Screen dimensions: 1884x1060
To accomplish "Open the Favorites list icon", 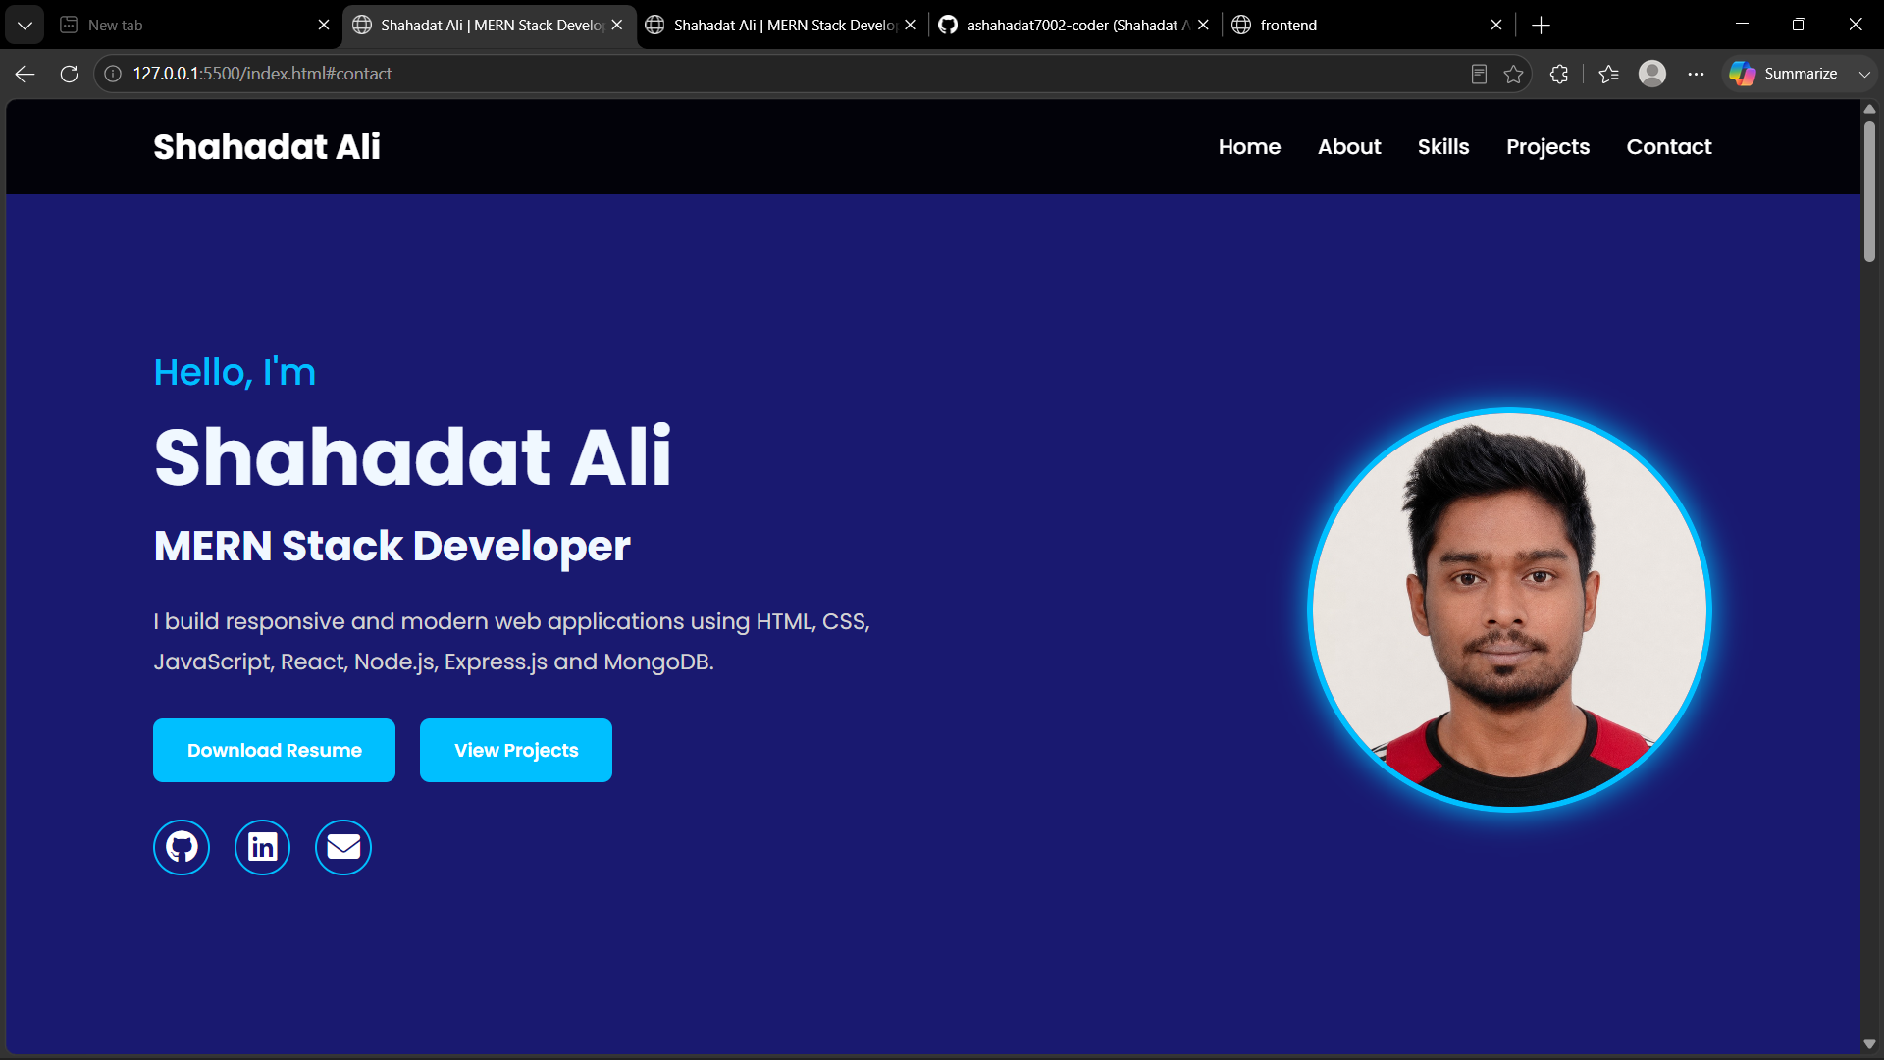I will [x=1608, y=74].
